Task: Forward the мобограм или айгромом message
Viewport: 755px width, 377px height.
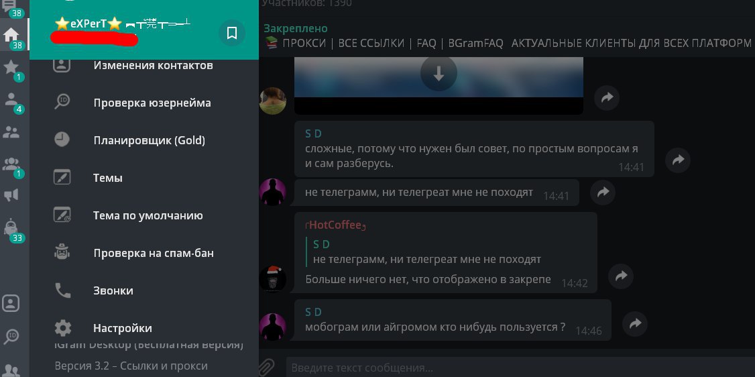Action: coord(634,323)
